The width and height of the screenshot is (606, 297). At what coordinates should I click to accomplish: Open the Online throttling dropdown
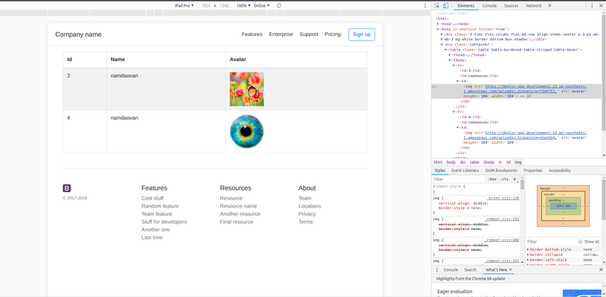pyautogui.click(x=262, y=5)
